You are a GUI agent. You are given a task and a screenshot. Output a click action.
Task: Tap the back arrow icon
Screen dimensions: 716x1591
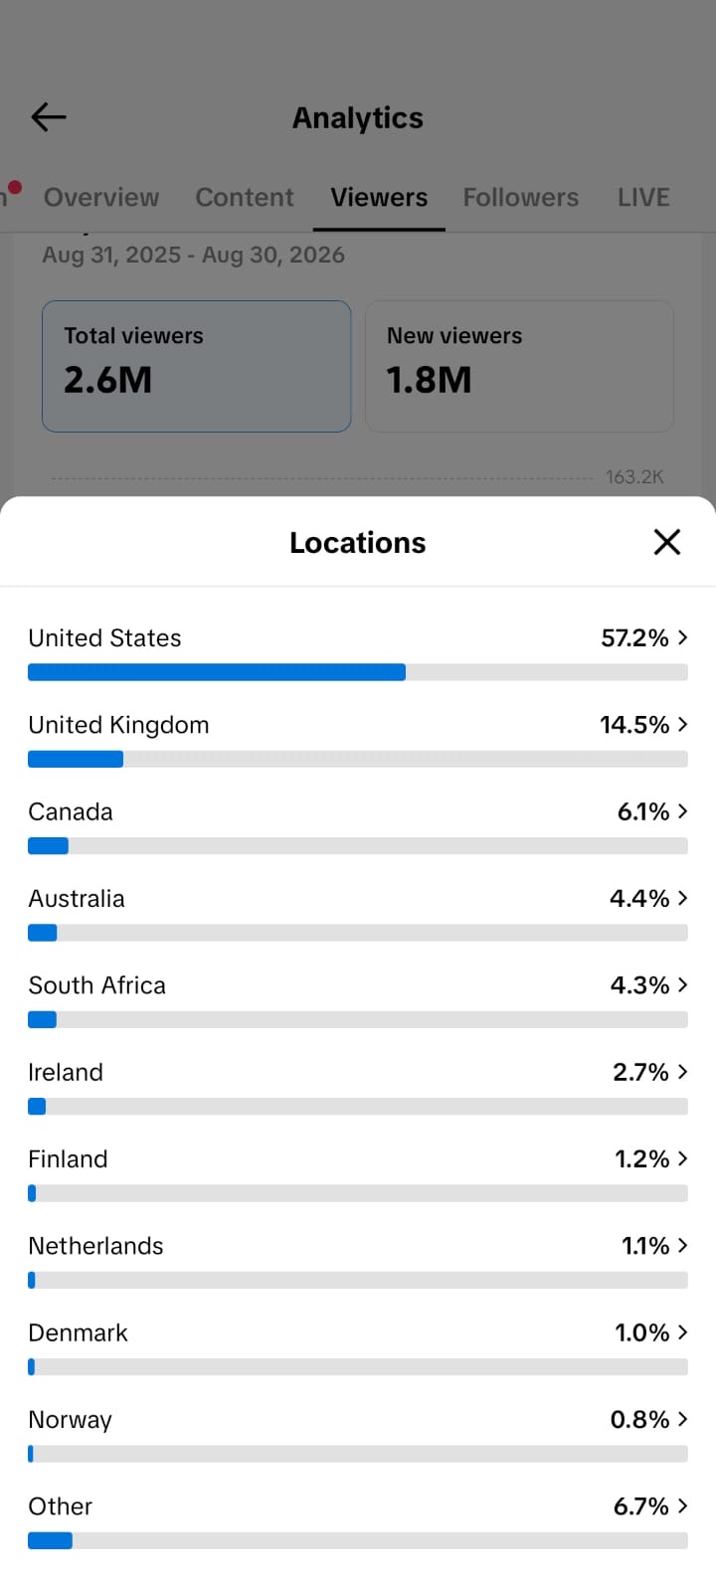pos(48,117)
